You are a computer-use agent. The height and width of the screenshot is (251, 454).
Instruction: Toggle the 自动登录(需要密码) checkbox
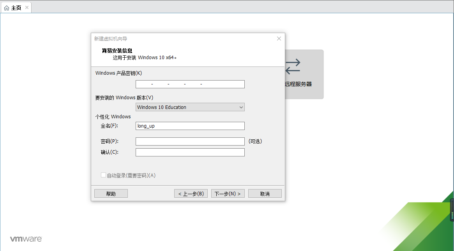tap(103, 175)
